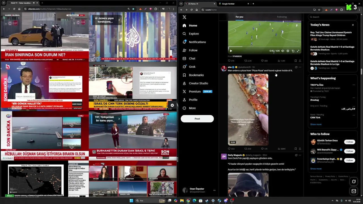The height and width of the screenshot is (204, 363).
Task: Open Multi TV settings gear icon
Action: point(172,105)
